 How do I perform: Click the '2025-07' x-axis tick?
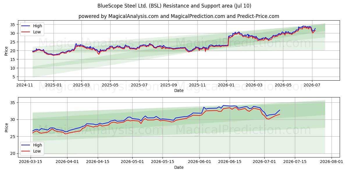click(x=139, y=85)
